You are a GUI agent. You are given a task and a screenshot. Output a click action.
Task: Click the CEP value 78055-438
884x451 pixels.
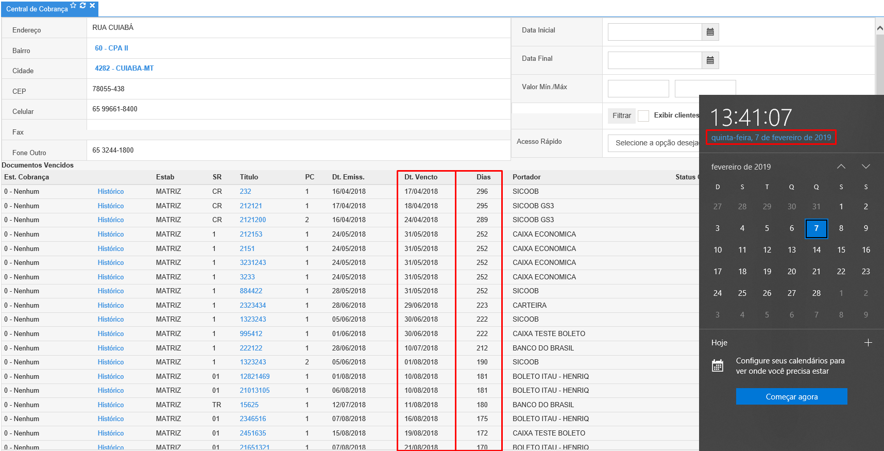point(108,89)
